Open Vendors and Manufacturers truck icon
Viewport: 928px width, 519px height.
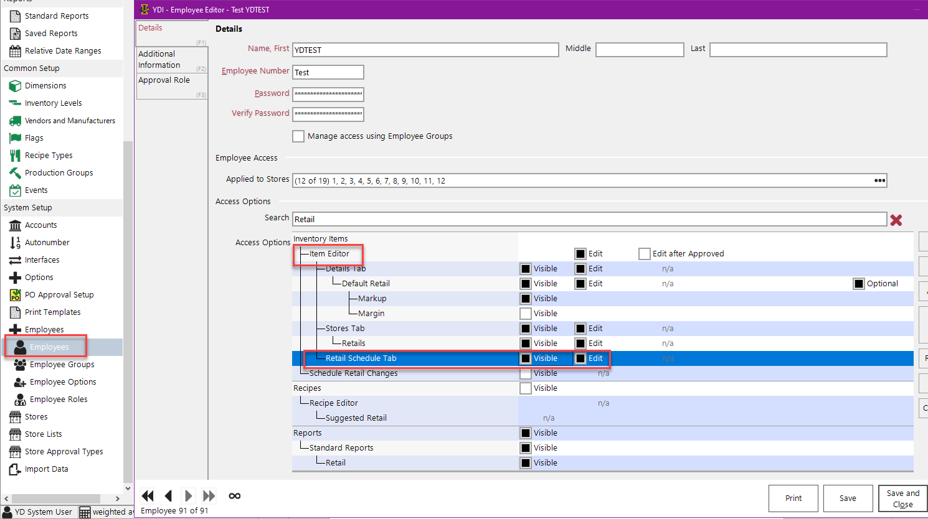(x=15, y=121)
